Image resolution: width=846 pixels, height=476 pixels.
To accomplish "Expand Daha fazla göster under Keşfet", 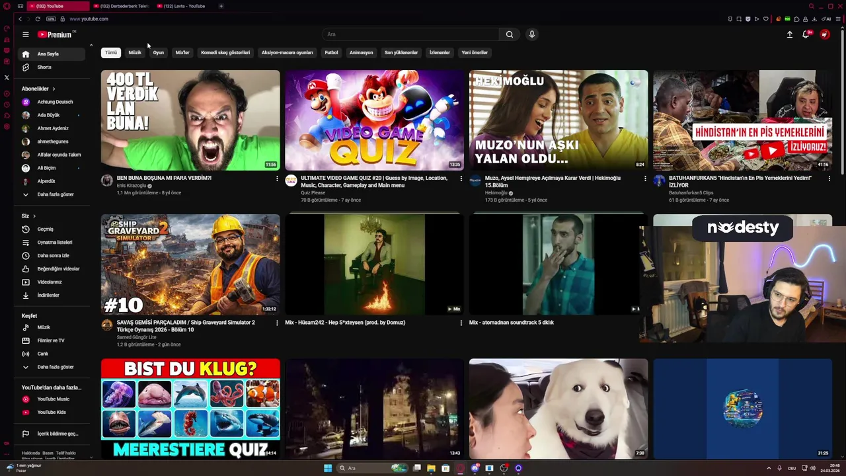I will 53,367.
